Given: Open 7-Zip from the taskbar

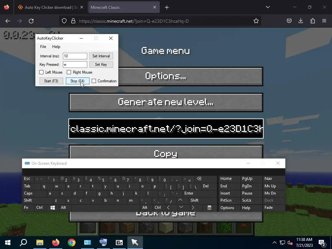Looking at the screenshot, I should pyautogui.click(x=119, y=243).
